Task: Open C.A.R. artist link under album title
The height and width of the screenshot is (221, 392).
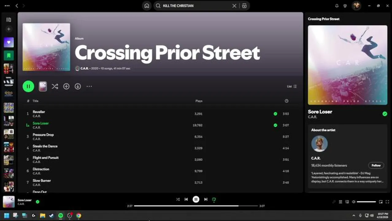Action: (x=84, y=68)
